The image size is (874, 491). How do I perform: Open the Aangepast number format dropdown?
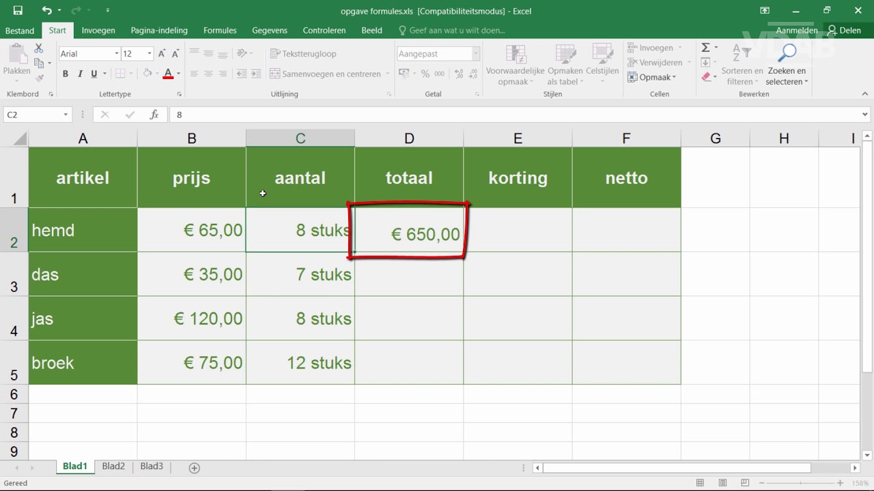point(476,53)
